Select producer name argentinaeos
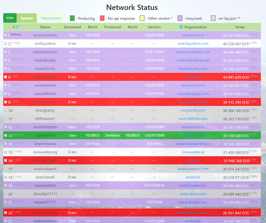 pyautogui.click(x=45, y=144)
